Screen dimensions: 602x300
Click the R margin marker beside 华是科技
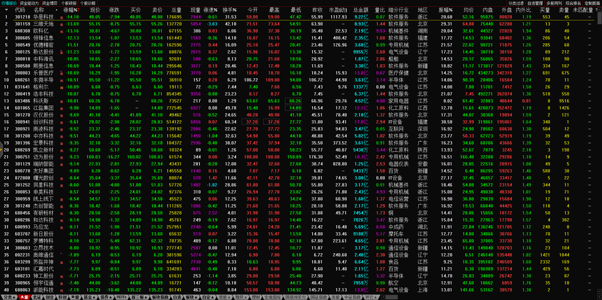(x=62, y=17)
